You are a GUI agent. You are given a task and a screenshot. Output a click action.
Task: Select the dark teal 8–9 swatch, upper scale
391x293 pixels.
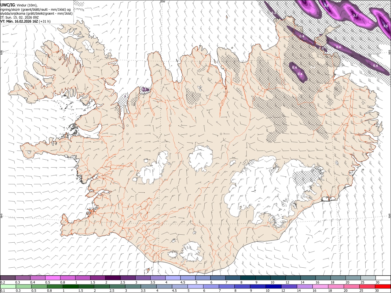coord(248,278)
